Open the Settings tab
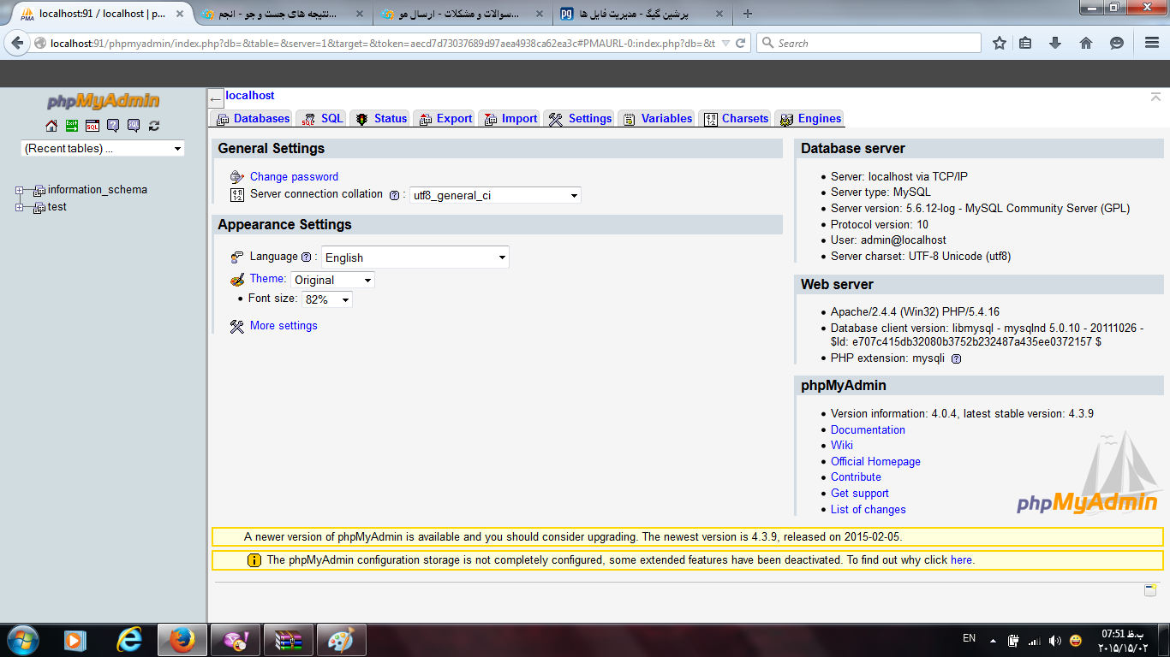Screen dimensions: 1170x657 (580, 119)
